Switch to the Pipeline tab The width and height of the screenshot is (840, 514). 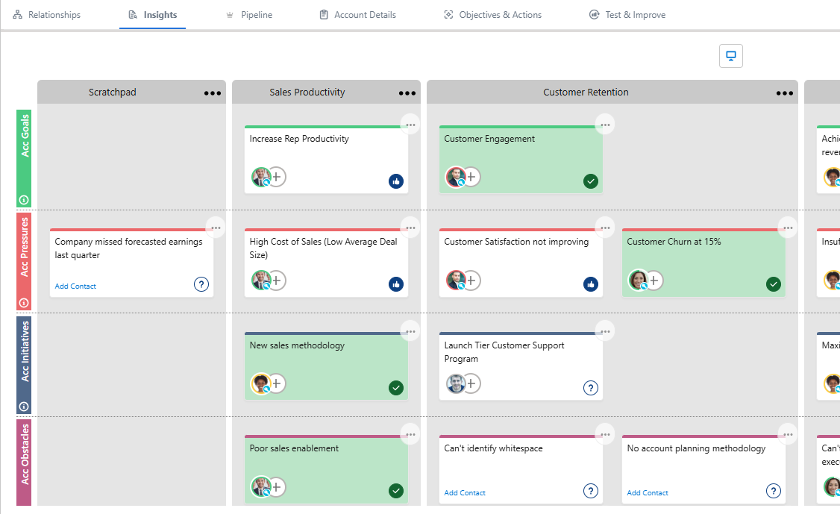(249, 15)
